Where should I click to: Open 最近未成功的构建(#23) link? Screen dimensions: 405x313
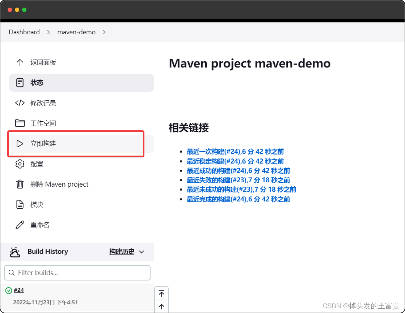click(x=241, y=189)
